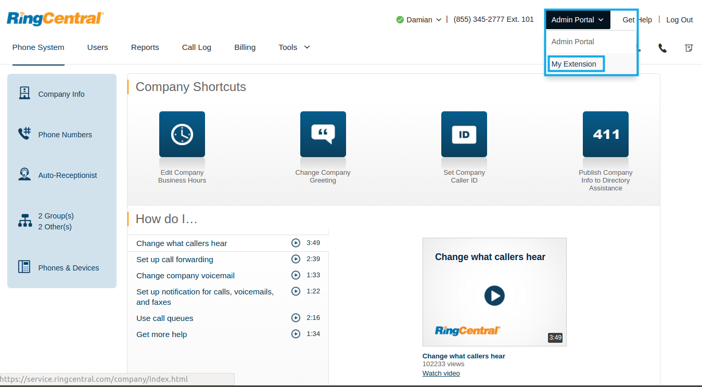Open the 2 Other(s) sidebar entry
The height and width of the screenshot is (387, 702).
(55, 227)
